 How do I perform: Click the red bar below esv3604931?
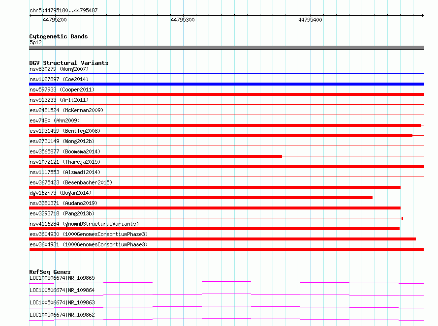coord(226,249)
